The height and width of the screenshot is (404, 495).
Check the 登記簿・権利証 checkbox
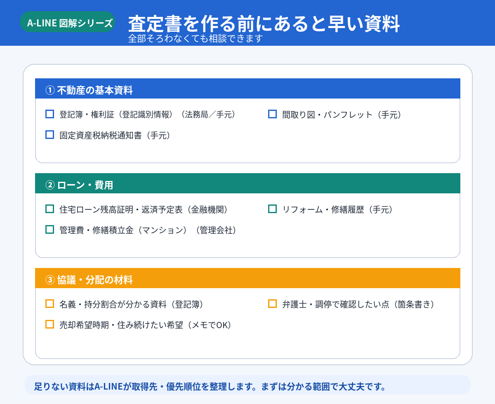(49, 114)
